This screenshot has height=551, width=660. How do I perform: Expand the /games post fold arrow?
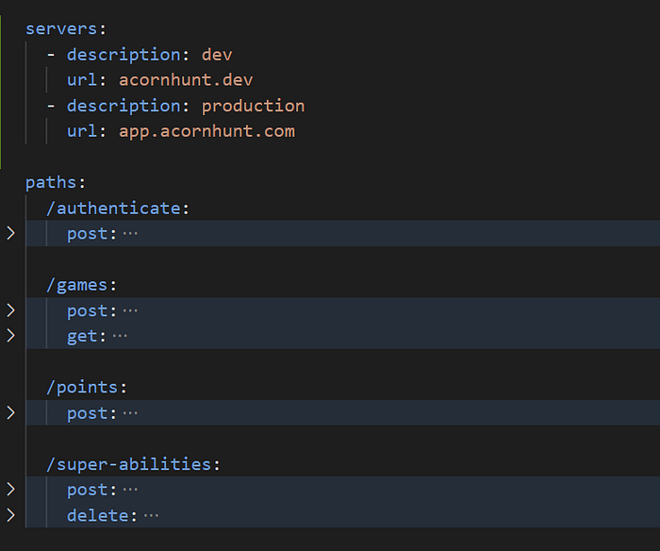[x=11, y=310]
